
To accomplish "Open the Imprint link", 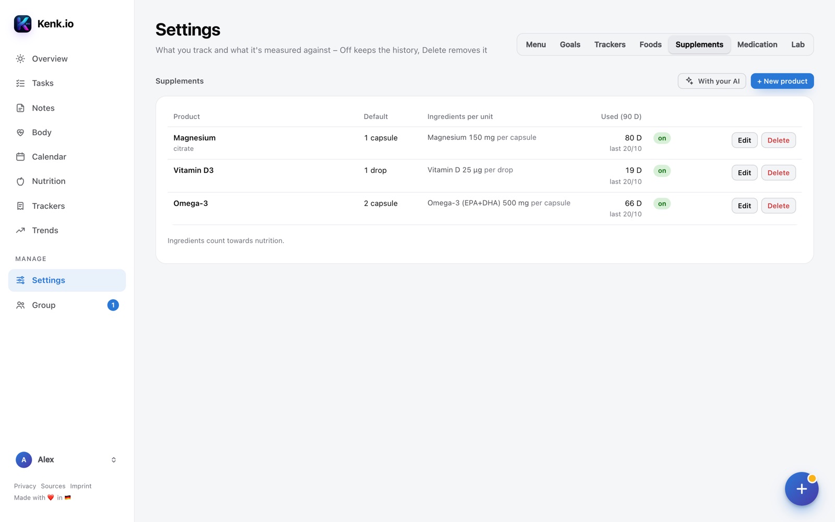I will (x=81, y=486).
